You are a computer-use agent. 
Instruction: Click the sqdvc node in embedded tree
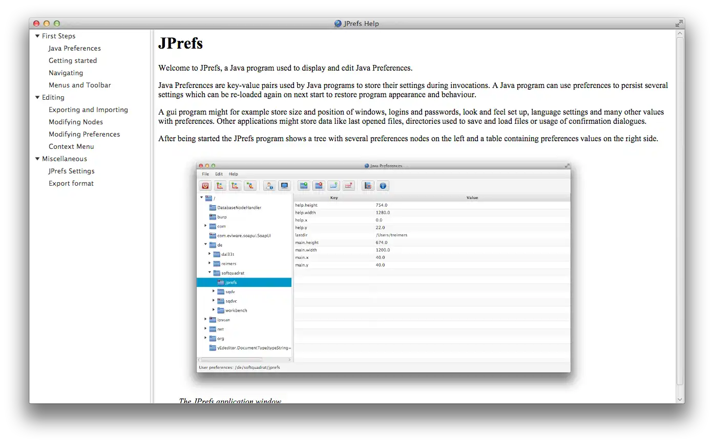pos(231,301)
